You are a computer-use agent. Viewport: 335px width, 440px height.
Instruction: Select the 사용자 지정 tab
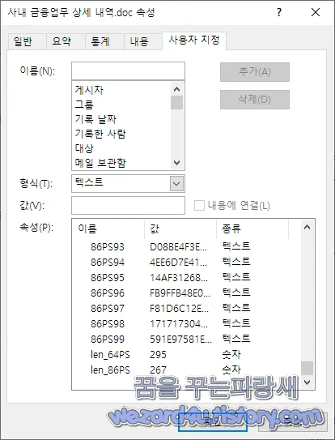pyautogui.click(x=194, y=41)
